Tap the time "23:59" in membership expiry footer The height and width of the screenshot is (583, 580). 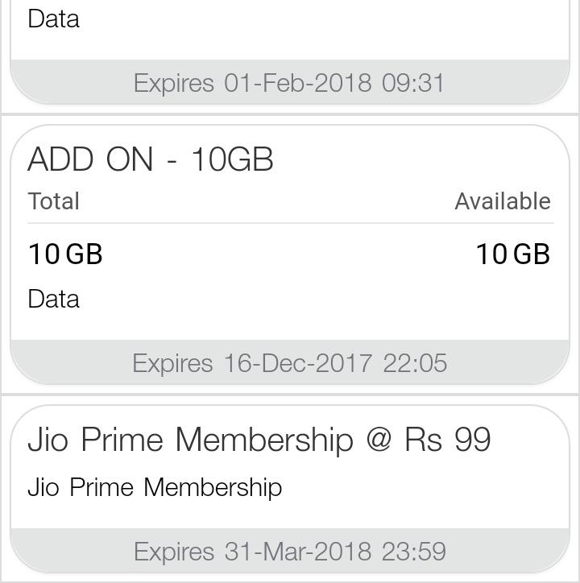(413, 552)
